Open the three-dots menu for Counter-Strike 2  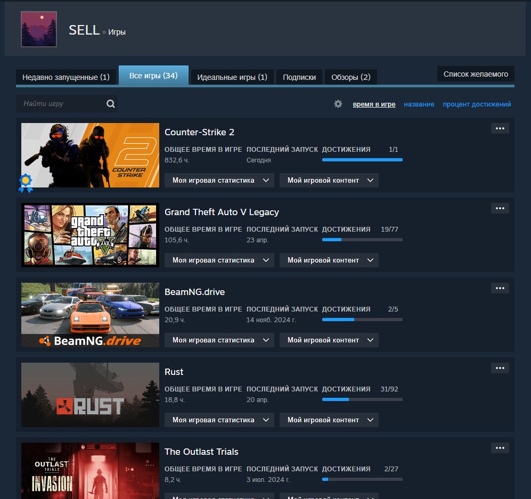coord(500,128)
